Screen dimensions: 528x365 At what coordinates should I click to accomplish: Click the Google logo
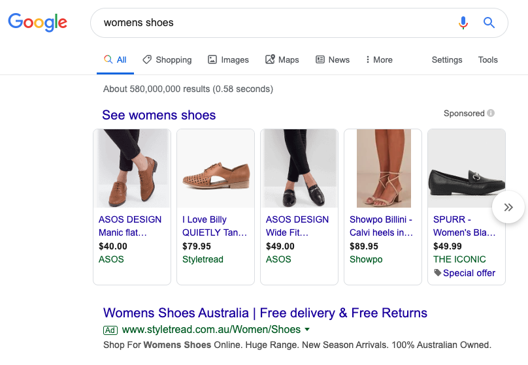[x=38, y=22]
